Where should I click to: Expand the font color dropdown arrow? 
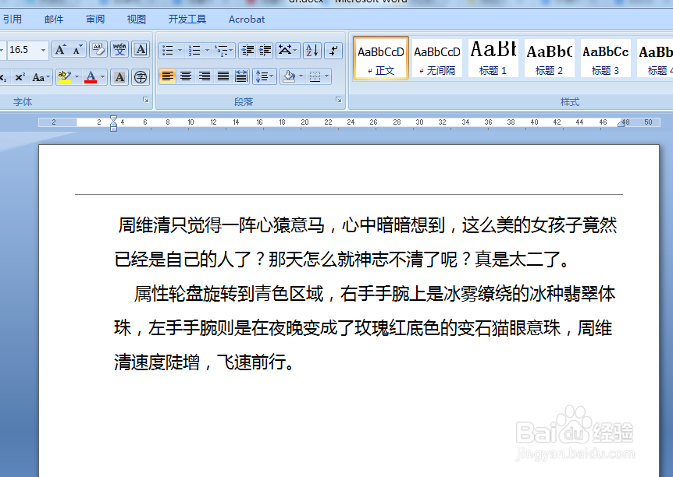tap(102, 77)
